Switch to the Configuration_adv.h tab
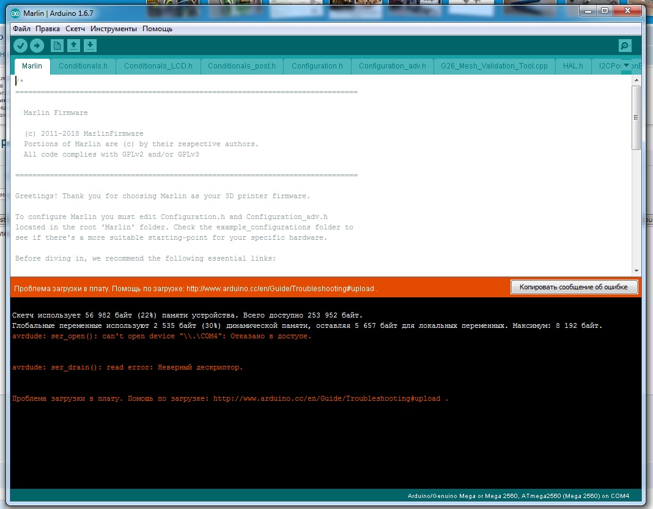Viewport: 653px width, 509px height. [393, 66]
